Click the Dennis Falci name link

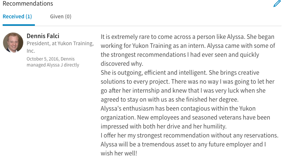[x=43, y=36]
